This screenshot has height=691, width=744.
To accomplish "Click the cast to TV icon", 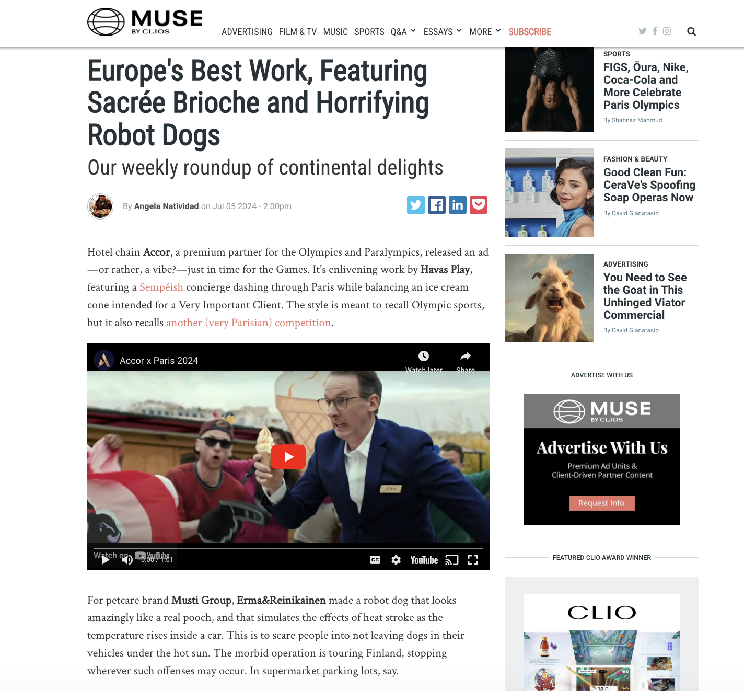I will pos(452,560).
